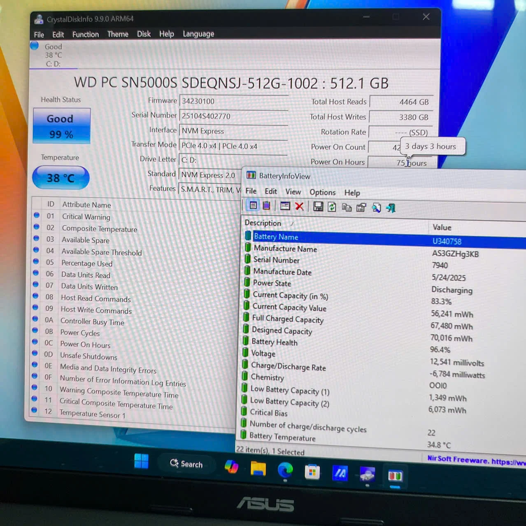Viewport: 526px width, 526px height.
Task: Click the Firmware field showing 34230100
Action: (x=234, y=101)
